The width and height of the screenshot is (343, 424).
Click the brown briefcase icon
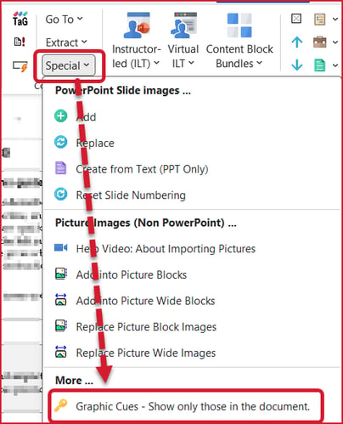[x=320, y=42]
